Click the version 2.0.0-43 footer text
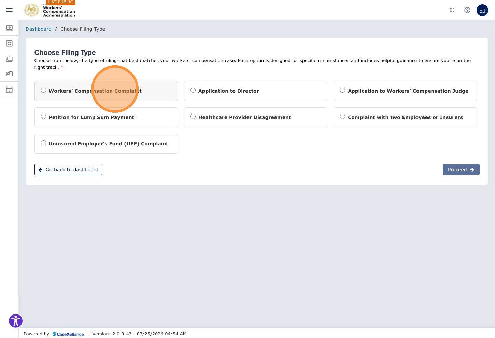Viewport: 495px width, 338px height. point(139,334)
